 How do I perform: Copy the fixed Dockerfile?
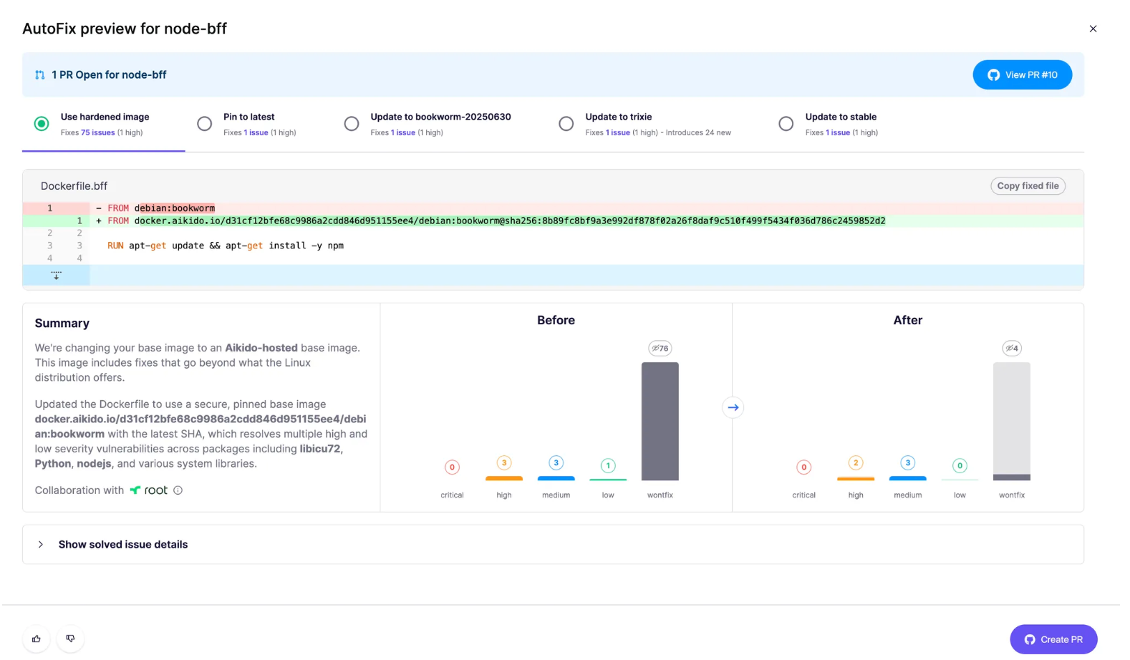(1028, 185)
